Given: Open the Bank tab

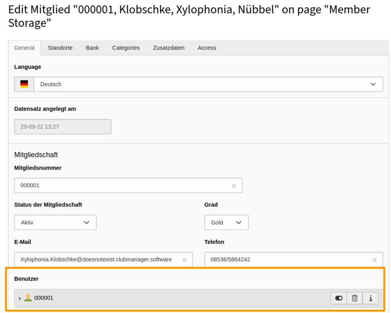Looking at the screenshot, I should [x=92, y=48].
